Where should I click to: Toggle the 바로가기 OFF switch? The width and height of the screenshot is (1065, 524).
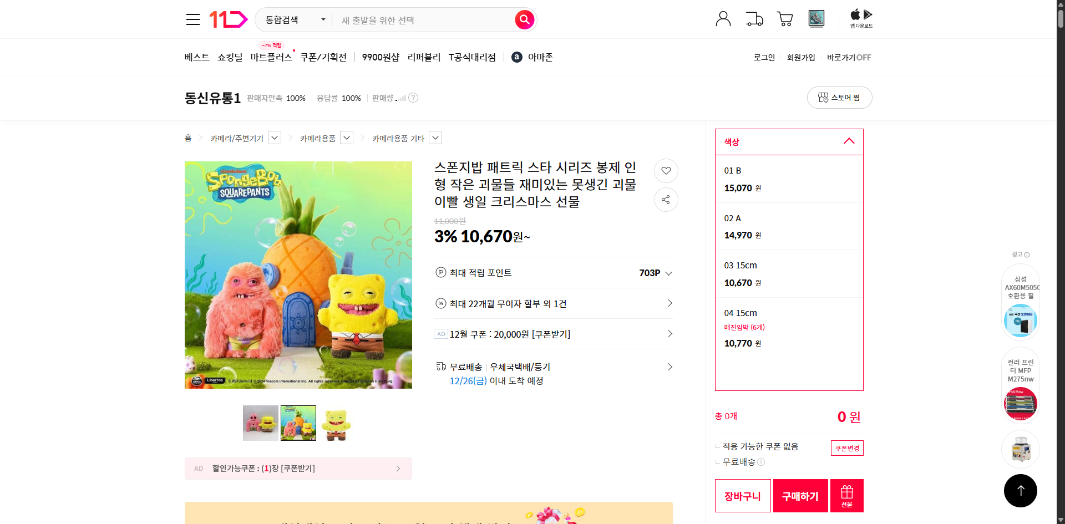click(848, 57)
